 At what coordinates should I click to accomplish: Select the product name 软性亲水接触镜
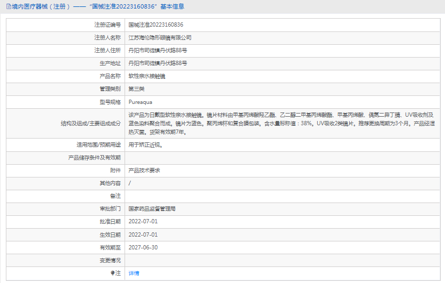146,76
